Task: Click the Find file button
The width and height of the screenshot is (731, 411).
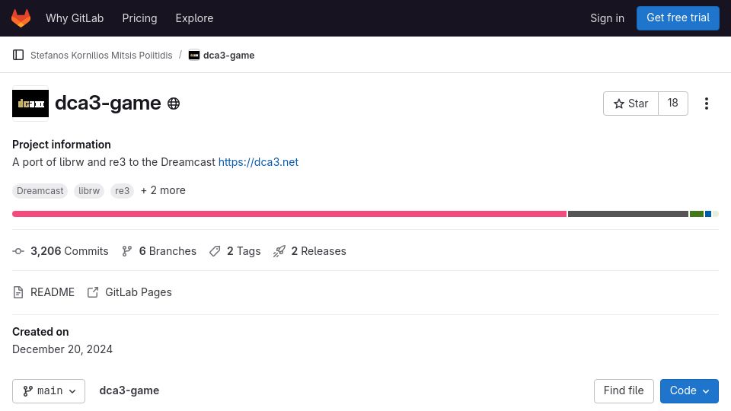Action: 624,391
